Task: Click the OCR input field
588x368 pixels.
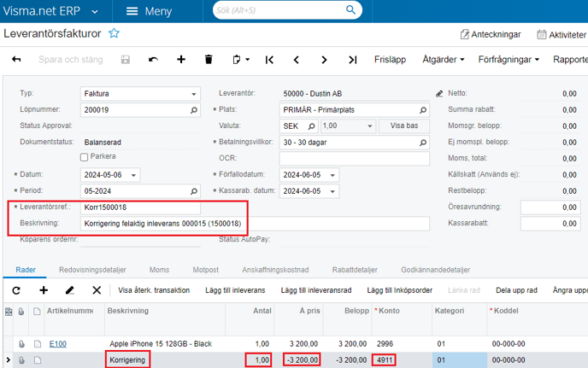Action: point(355,159)
